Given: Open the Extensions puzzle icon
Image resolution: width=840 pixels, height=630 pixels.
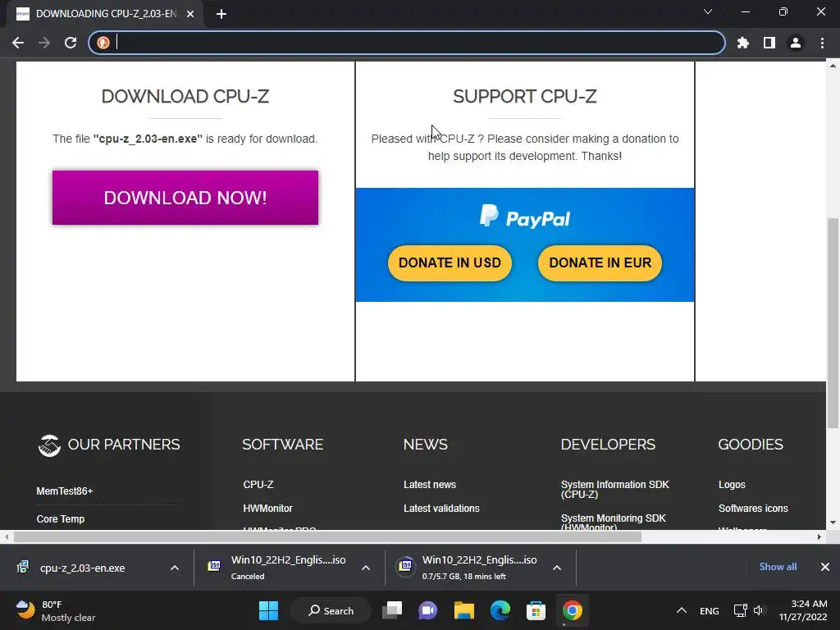Looking at the screenshot, I should pos(743,43).
